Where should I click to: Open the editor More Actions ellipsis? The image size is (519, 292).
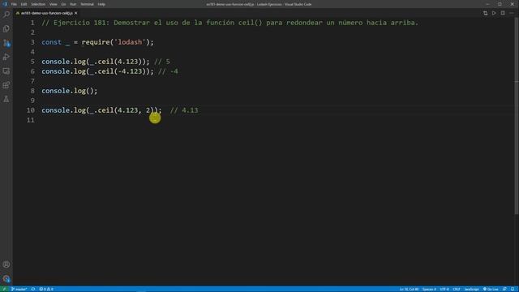coord(512,13)
